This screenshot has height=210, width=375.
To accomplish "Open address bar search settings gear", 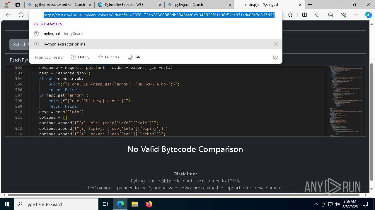I will coord(275,57).
